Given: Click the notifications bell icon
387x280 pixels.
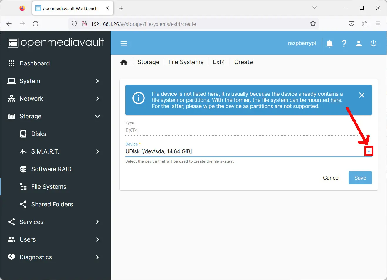Looking at the screenshot, I should click(x=329, y=44).
